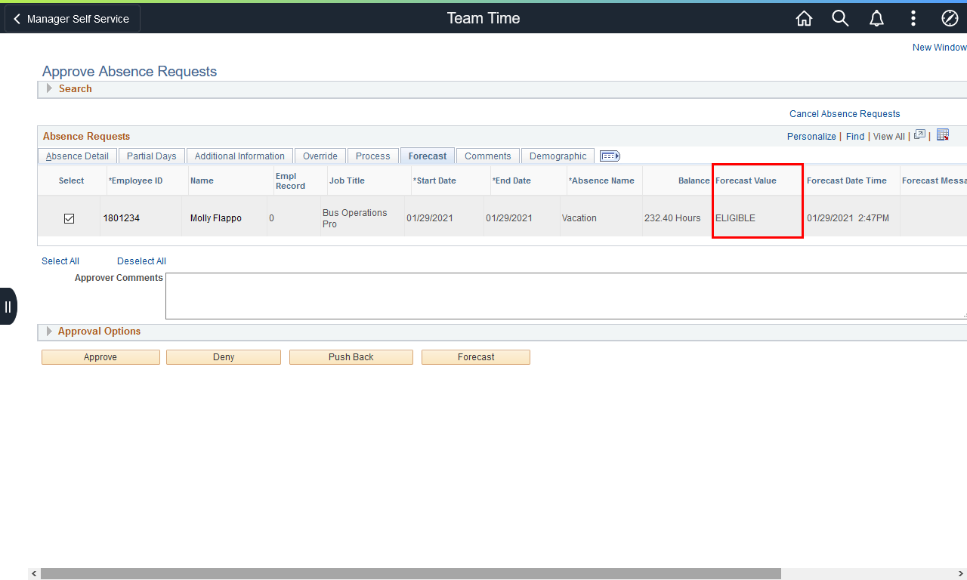
Task: Switch to Override tab
Action: [320, 156]
